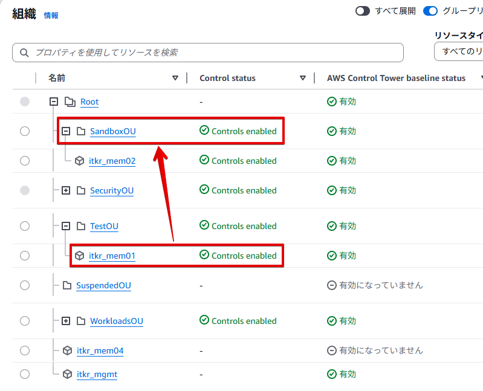Toggle the expand-all (すべて展開) switch
The width and height of the screenshot is (483, 391).
[x=362, y=11]
